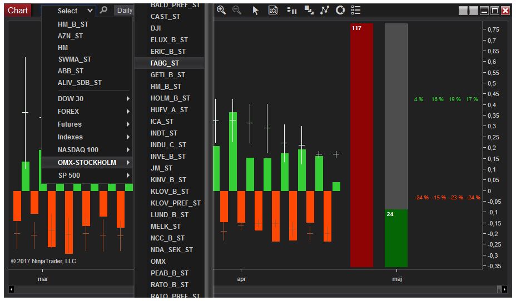The image size is (516, 301).
Task: Expand the Futures submenu
Action: pyautogui.click(x=87, y=124)
